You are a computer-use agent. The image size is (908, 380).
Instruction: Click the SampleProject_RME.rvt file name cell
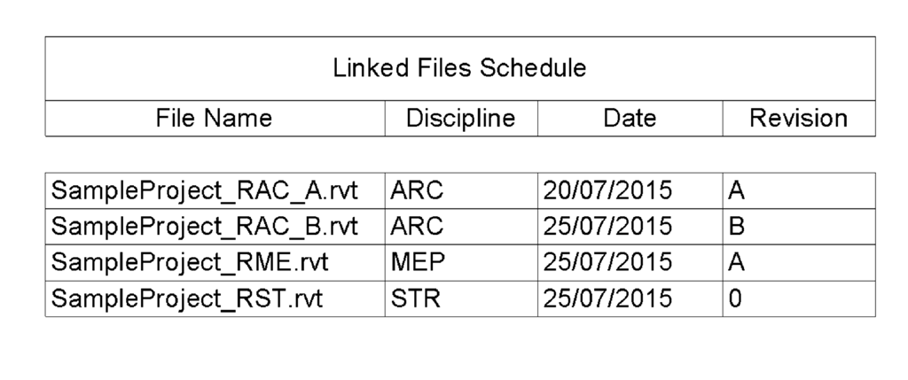click(215, 263)
